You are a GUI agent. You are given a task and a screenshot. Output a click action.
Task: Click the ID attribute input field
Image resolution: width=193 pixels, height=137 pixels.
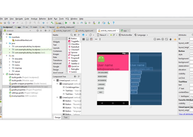(191, 39)
